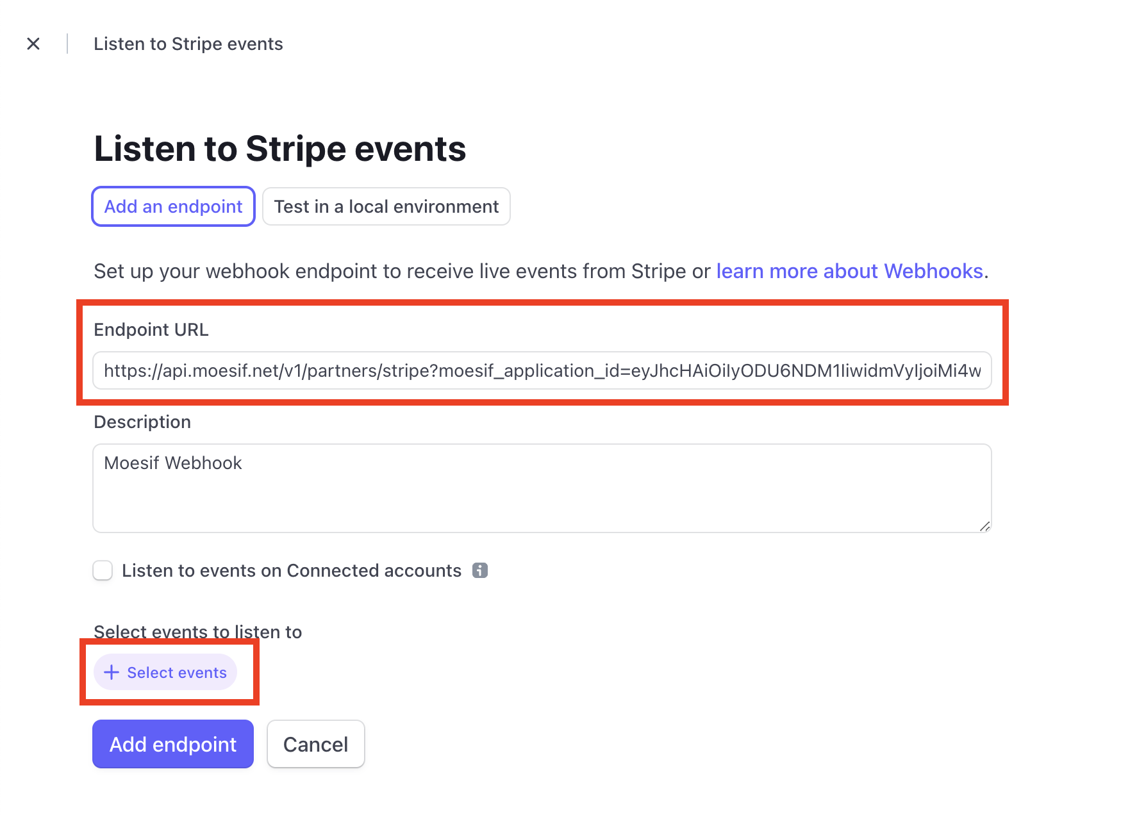Select the endpoint URL text for editing
This screenshot has height=817, width=1146.
click(542, 371)
